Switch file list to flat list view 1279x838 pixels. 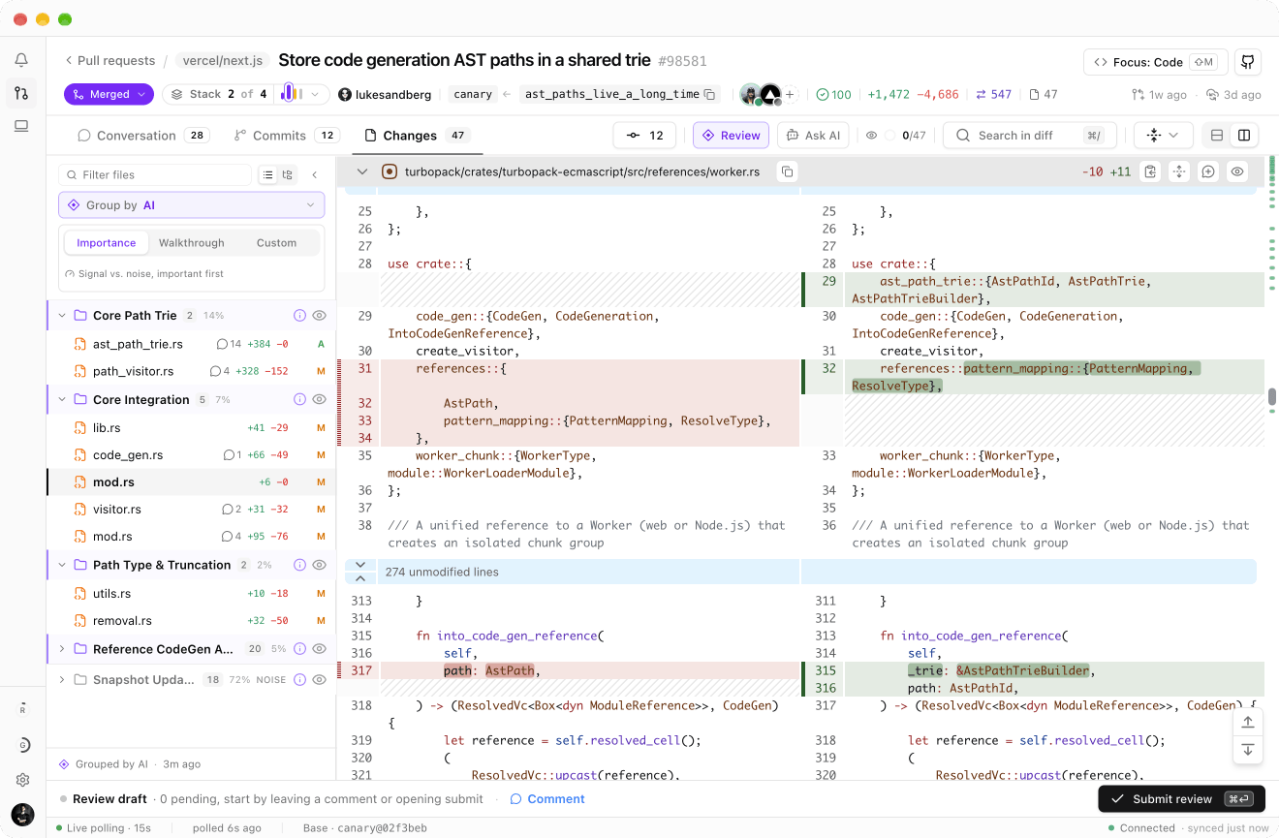click(x=268, y=175)
